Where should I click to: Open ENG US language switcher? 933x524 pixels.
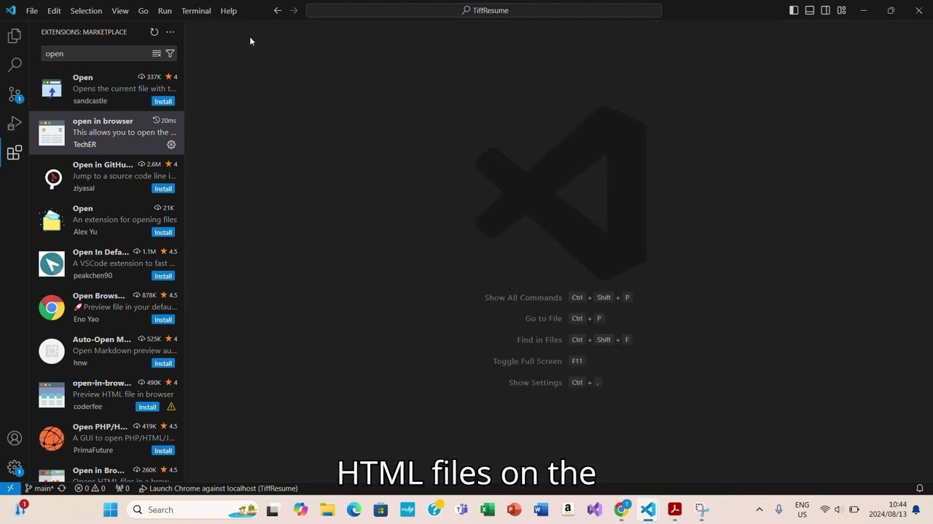pos(802,509)
